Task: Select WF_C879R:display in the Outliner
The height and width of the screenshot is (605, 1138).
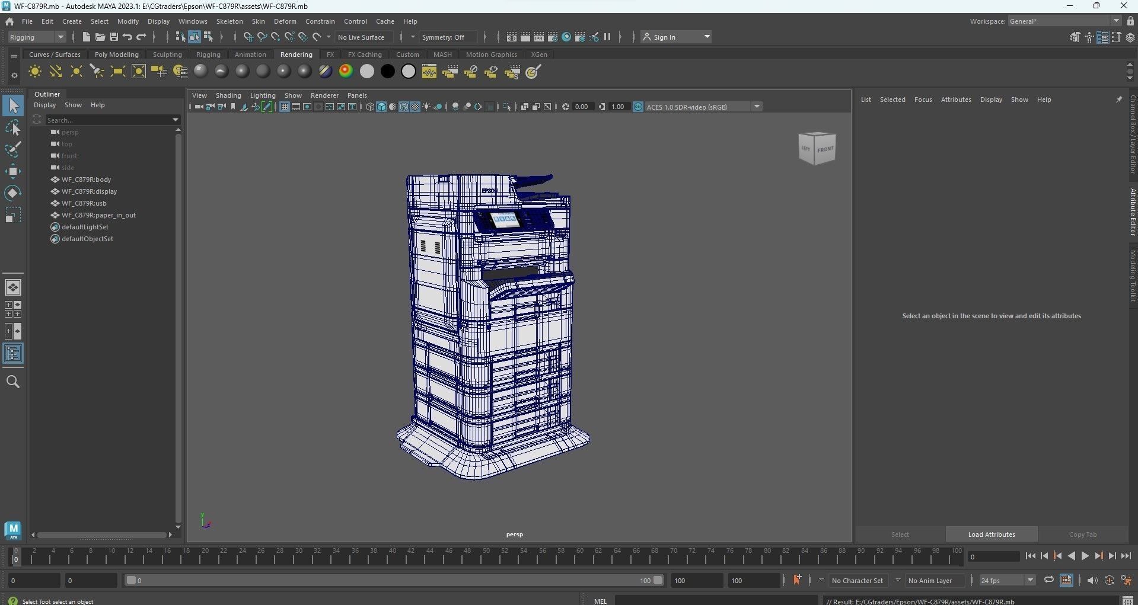Action: [x=89, y=191]
